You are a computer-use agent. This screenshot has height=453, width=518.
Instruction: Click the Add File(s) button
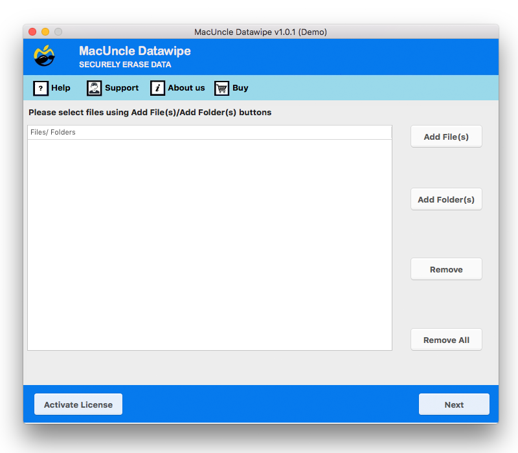click(x=446, y=136)
